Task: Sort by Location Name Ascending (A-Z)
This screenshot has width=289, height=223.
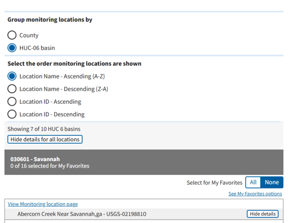Action: (12, 76)
